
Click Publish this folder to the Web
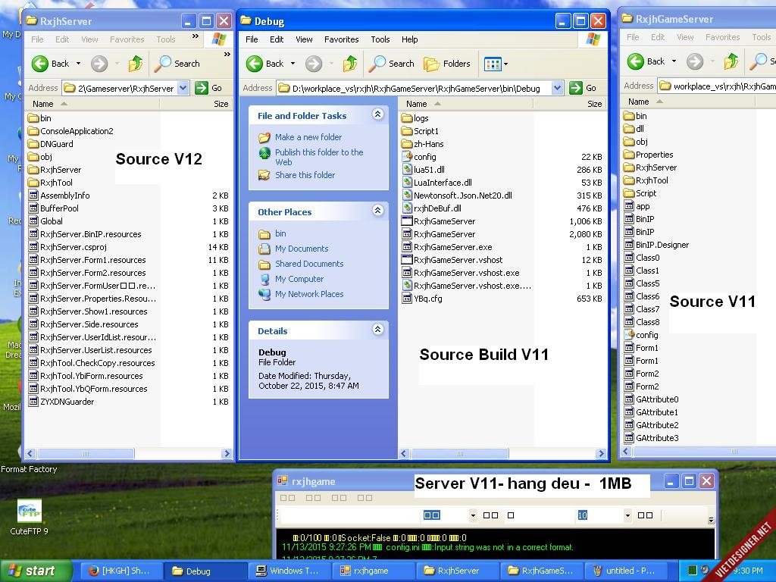(x=319, y=157)
